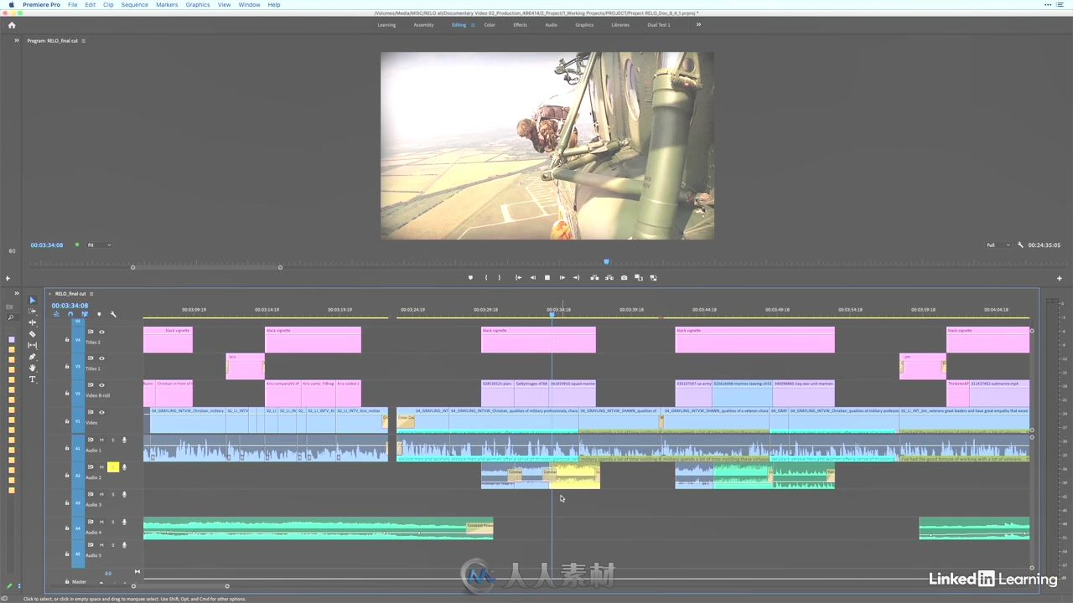1073x603 pixels.
Task: Open Program monitor settings wrench
Action: pos(1020,245)
